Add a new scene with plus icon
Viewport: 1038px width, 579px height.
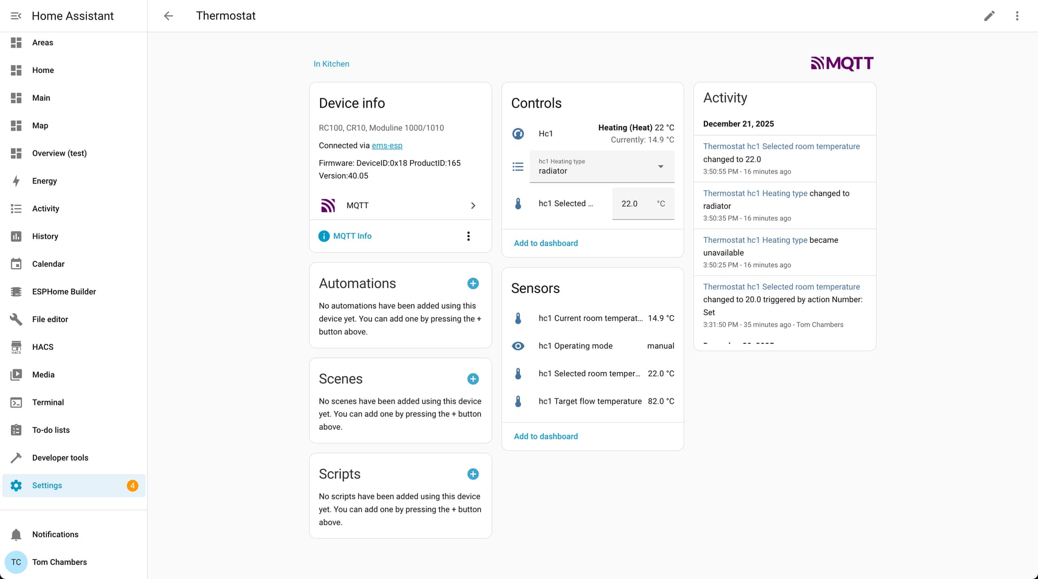tap(473, 379)
